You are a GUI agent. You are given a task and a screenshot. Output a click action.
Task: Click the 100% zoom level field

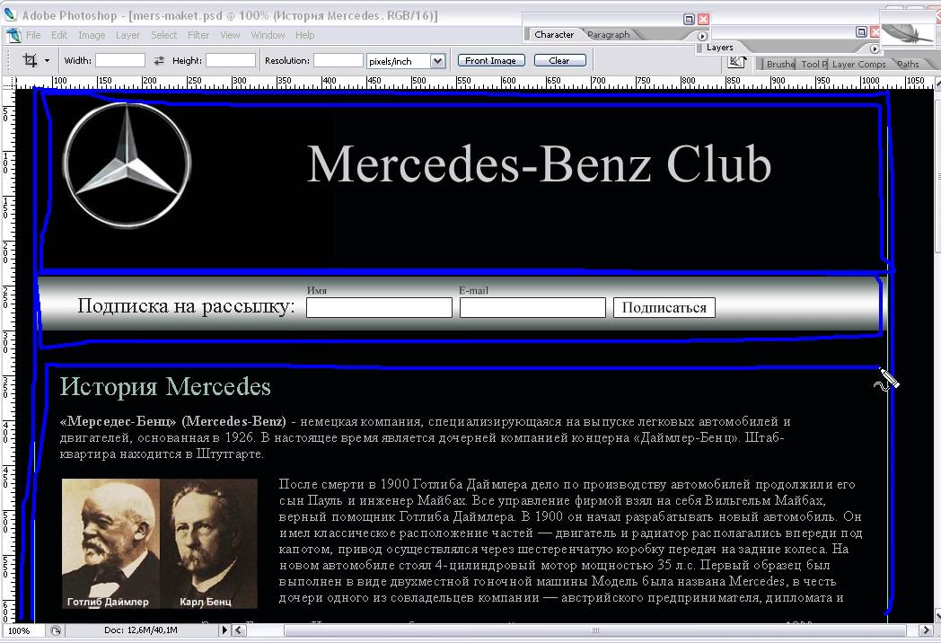[22, 630]
